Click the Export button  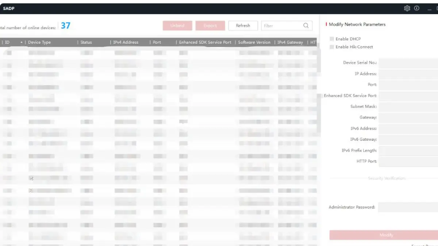[x=210, y=26]
